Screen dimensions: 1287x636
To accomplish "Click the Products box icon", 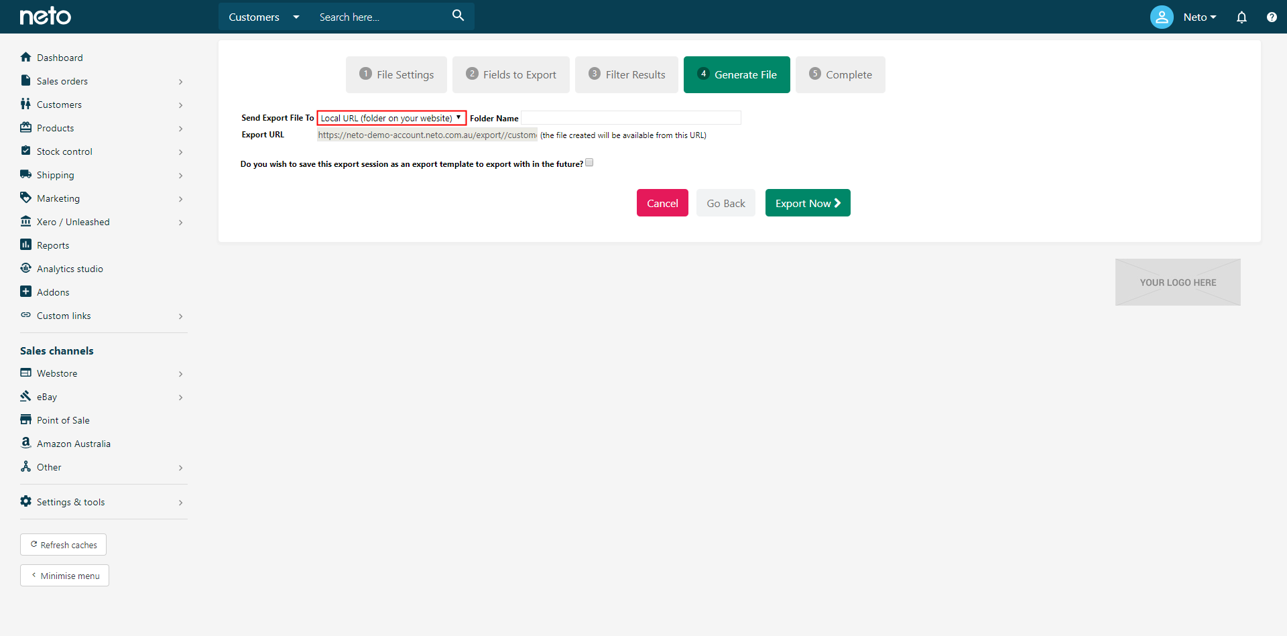I will (x=26, y=127).
